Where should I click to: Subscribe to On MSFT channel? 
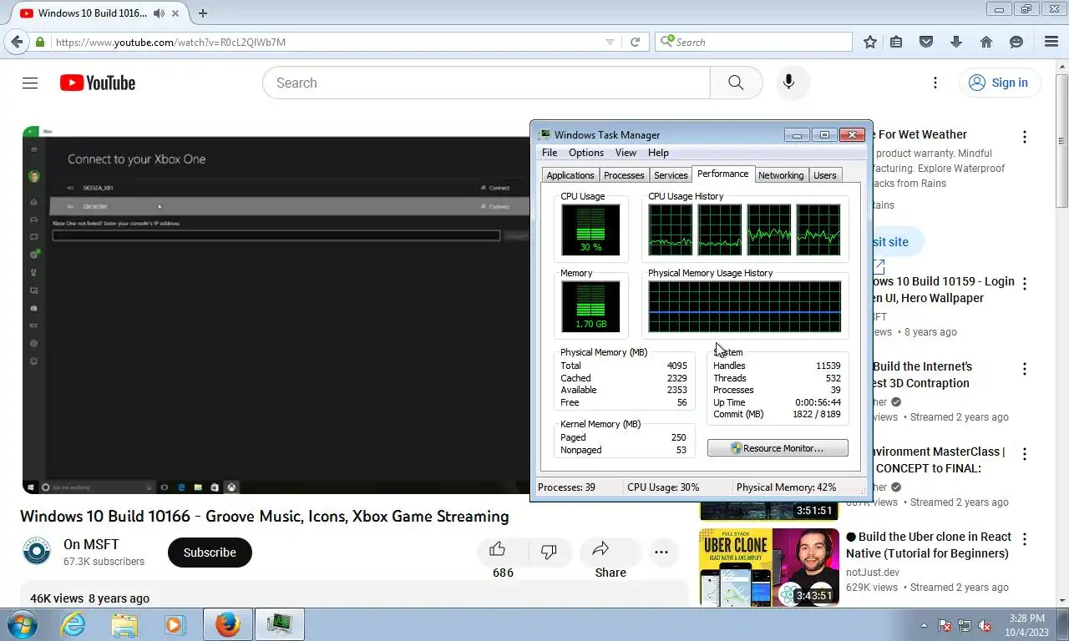210,553
